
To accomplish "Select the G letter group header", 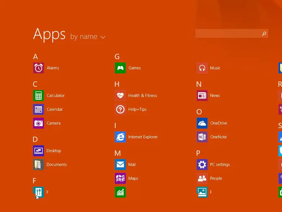I will point(117,57).
